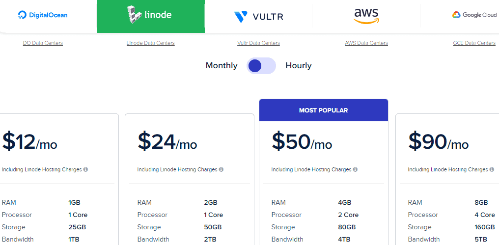Click the info icon on the $50 plan
The width and height of the screenshot is (499, 245).
pos(355,169)
